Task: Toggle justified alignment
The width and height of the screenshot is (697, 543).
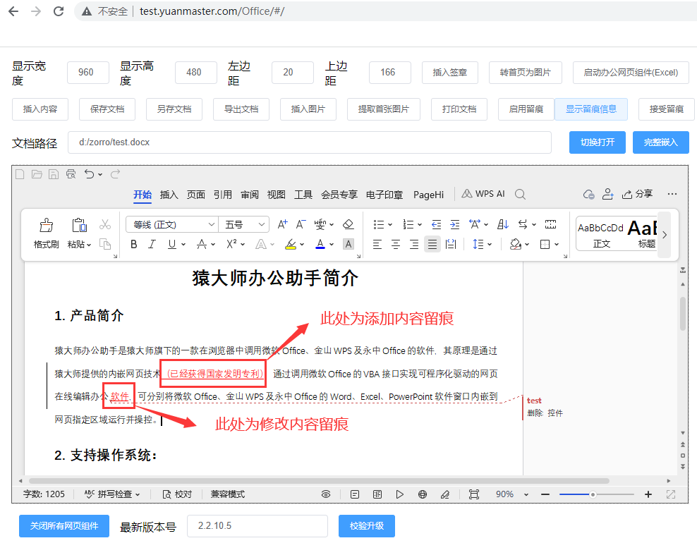Action: 432,244
